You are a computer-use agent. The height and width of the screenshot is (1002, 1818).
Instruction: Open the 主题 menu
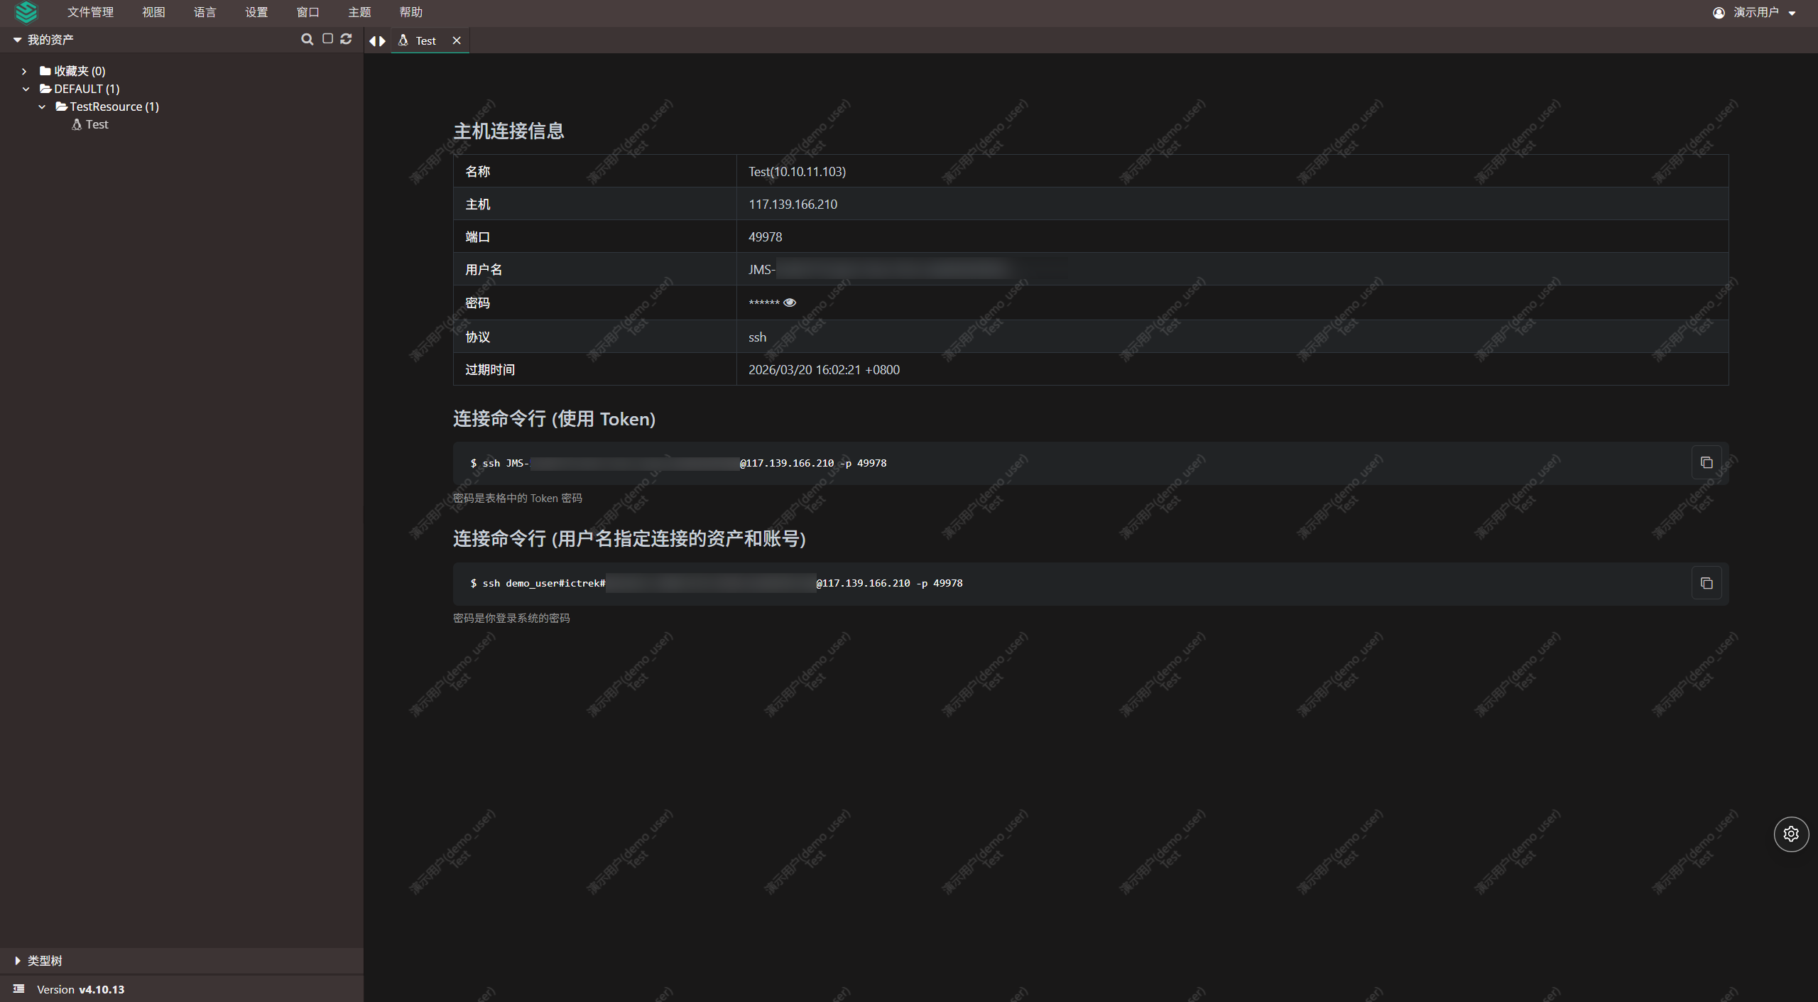pyautogui.click(x=359, y=12)
